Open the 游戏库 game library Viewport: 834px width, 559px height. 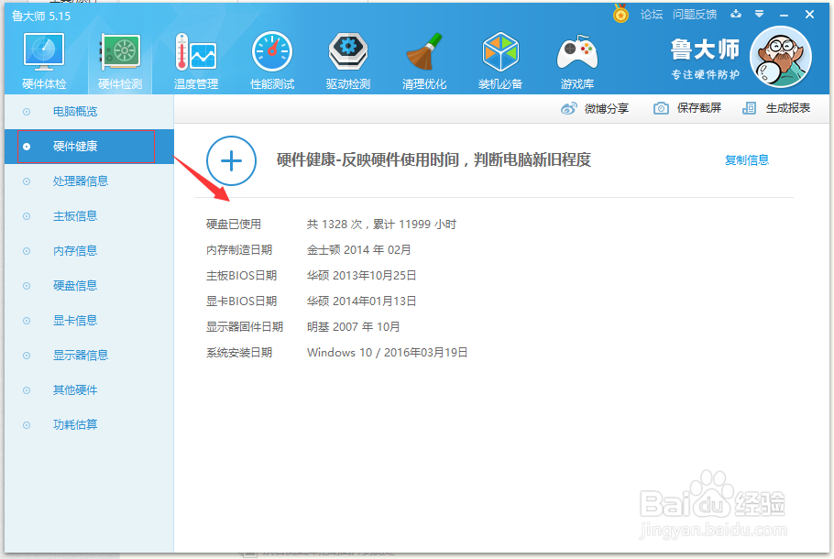(x=577, y=60)
